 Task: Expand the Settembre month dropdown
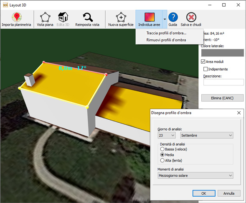[x=207, y=135]
